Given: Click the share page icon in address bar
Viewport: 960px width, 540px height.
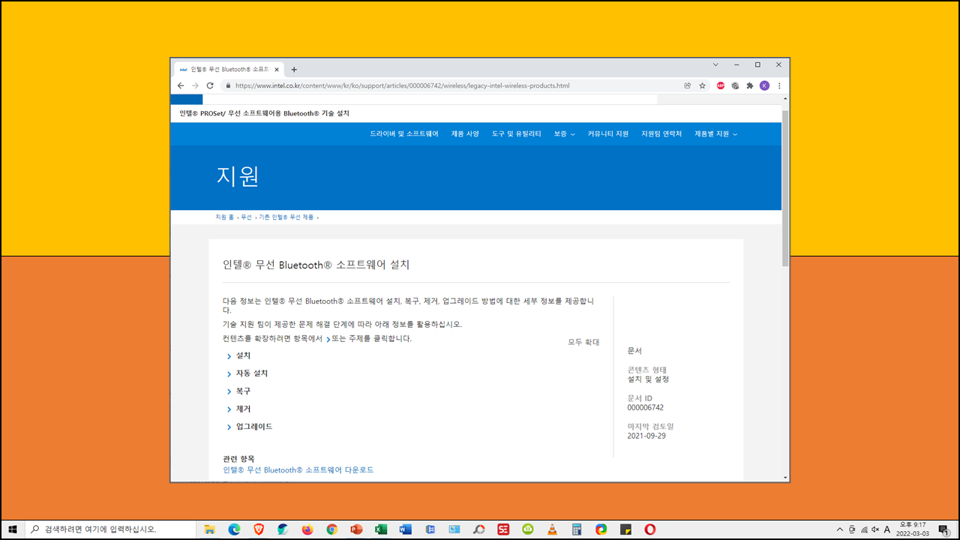Looking at the screenshot, I should point(688,85).
